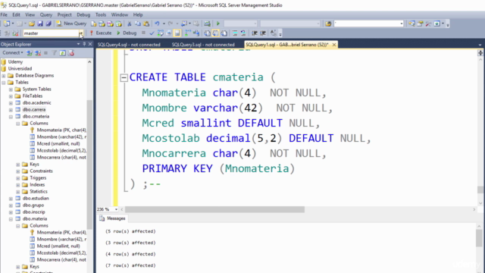Click the Database Engine Query icon
The height and width of the screenshot is (273, 485).
pos(93,24)
